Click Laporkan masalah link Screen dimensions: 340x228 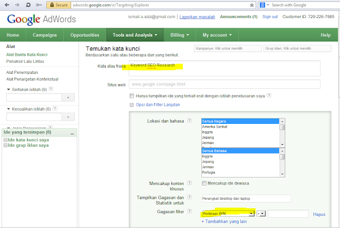197,17
